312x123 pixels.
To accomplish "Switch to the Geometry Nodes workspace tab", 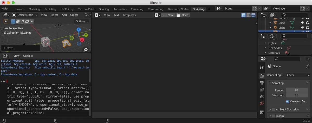I will pos(178,9).
